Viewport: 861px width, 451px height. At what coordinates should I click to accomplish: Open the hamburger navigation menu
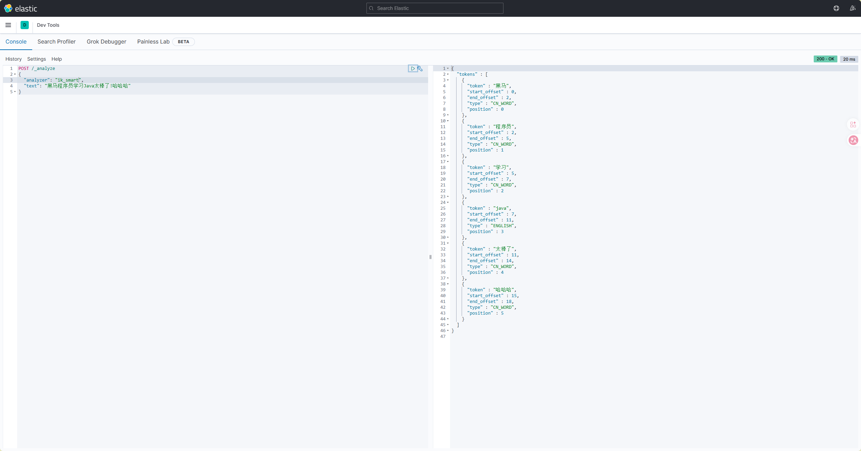tap(8, 25)
